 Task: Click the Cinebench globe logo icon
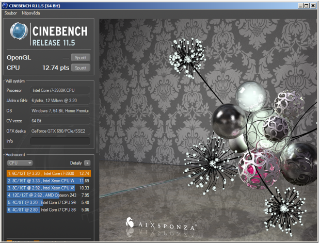[x=19, y=31]
